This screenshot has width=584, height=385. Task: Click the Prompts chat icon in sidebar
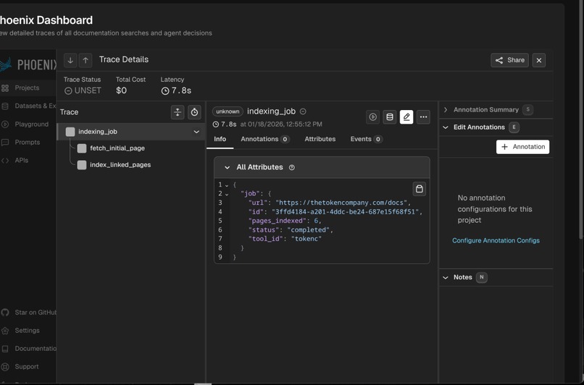tap(5, 143)
